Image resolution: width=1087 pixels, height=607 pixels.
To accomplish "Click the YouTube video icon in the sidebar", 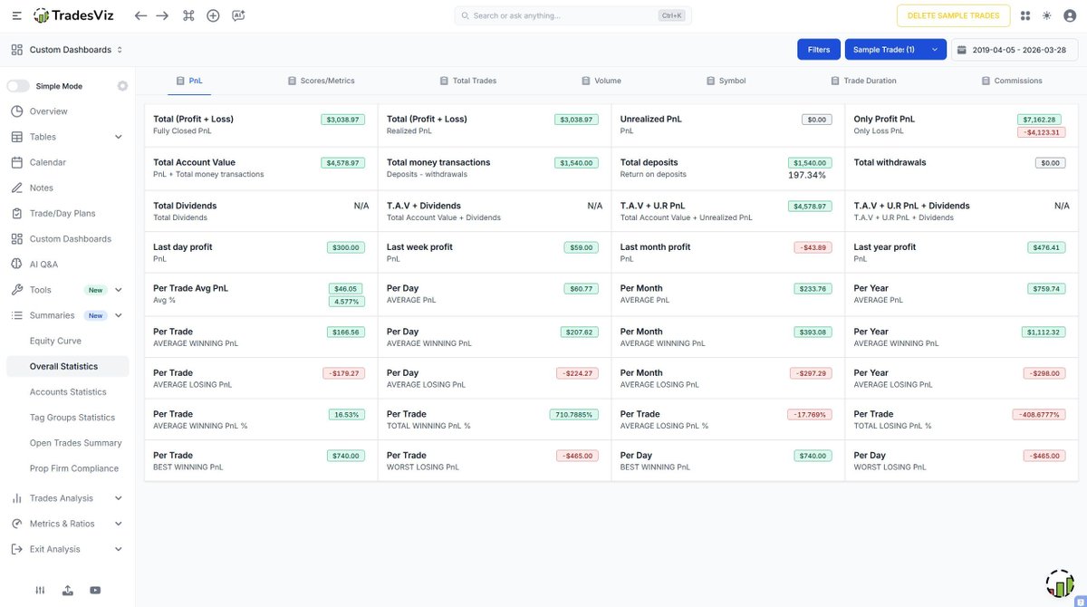I will tap(95, 590).
